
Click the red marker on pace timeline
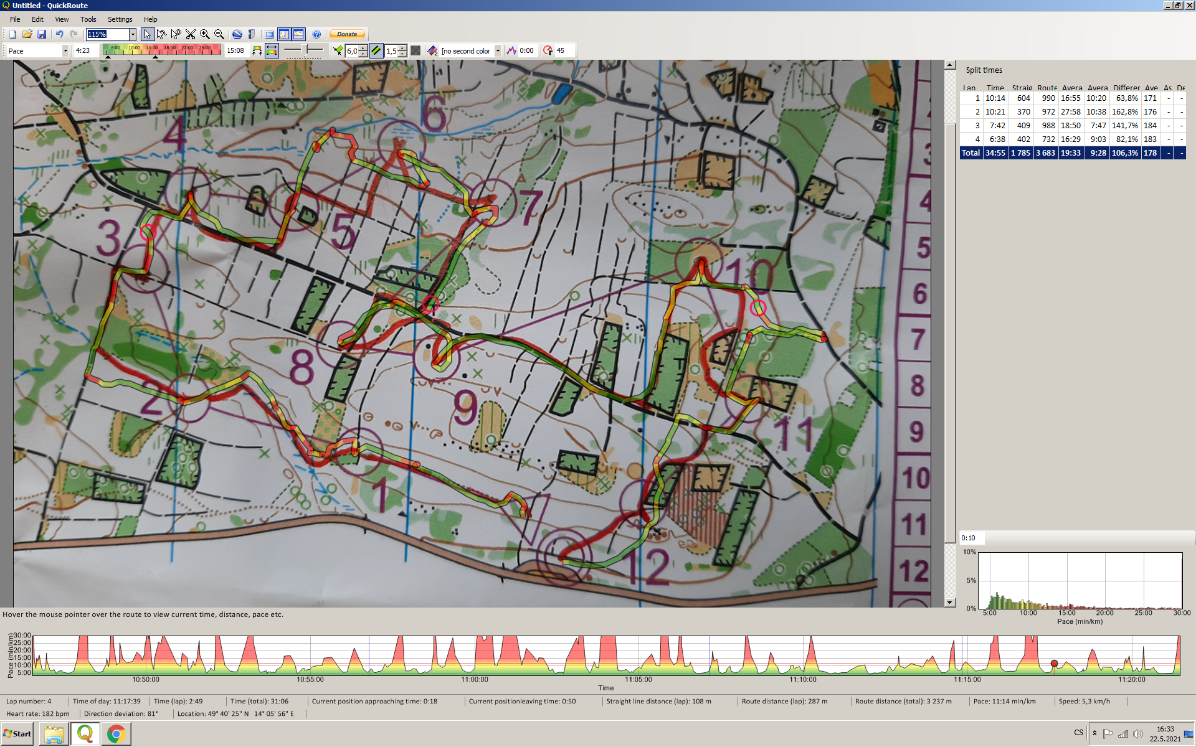(1054, 664)
